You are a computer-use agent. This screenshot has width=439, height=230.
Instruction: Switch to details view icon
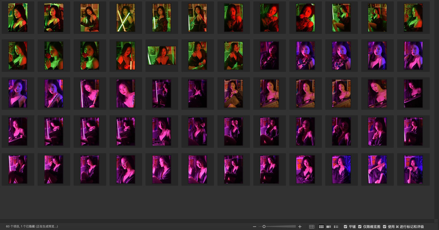point(329,227)
